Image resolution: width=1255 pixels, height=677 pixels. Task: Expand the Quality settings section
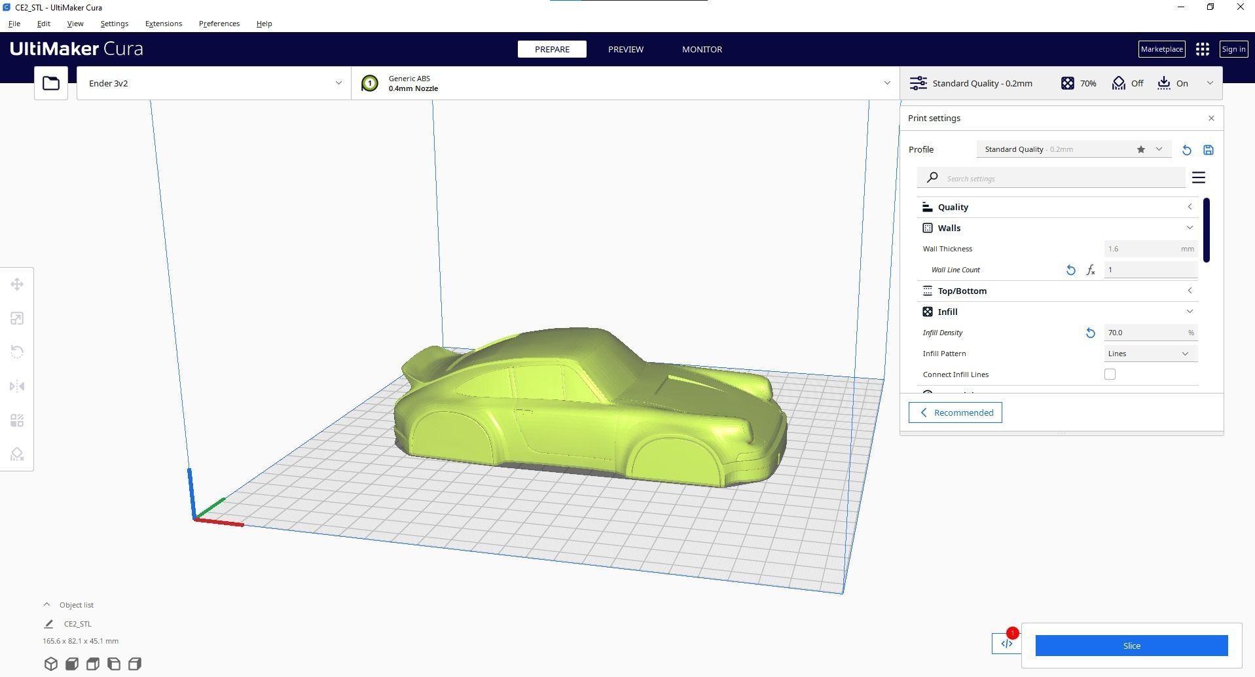[x=1058, y=207]
